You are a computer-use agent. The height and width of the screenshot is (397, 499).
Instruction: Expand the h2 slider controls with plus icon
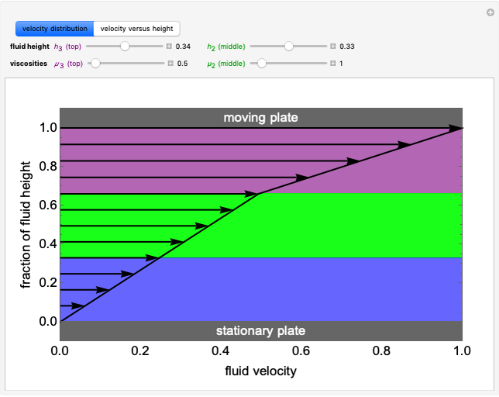click(x=333, y=47)
